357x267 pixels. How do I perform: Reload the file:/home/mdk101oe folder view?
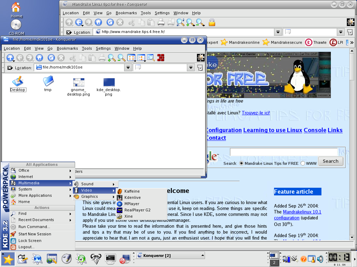pos(51,58)
